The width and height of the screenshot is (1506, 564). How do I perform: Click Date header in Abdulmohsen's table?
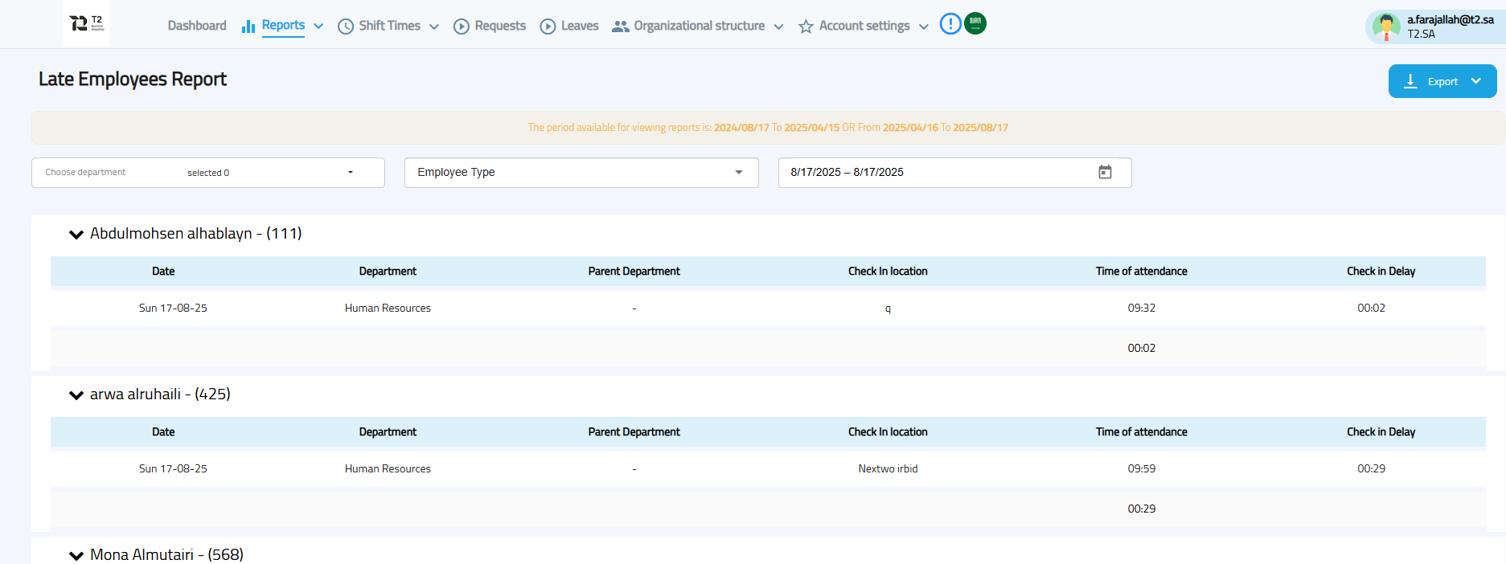pyautogui.click(x=163, y=272)
